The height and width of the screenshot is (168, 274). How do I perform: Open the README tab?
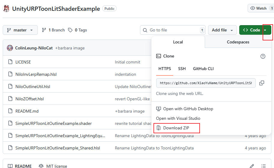point(19,166)
